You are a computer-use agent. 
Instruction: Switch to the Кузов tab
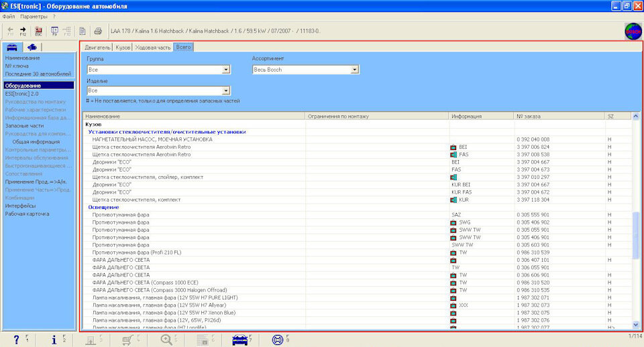[123, 48]
